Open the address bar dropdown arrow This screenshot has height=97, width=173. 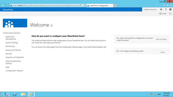[x=82, y=5]
